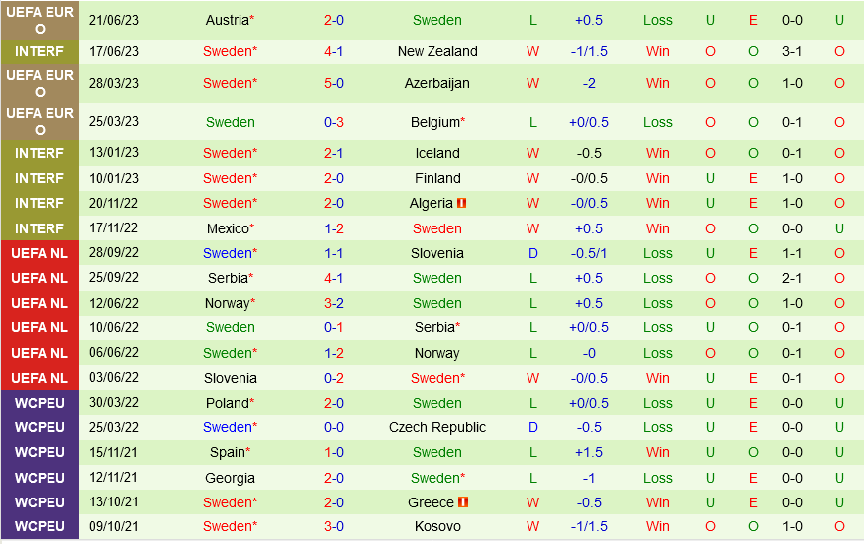
Task: Open the Austria team link
Action: (x=227, y=20)
